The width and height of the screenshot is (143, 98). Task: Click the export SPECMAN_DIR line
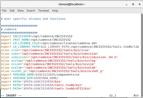(29, 78)
